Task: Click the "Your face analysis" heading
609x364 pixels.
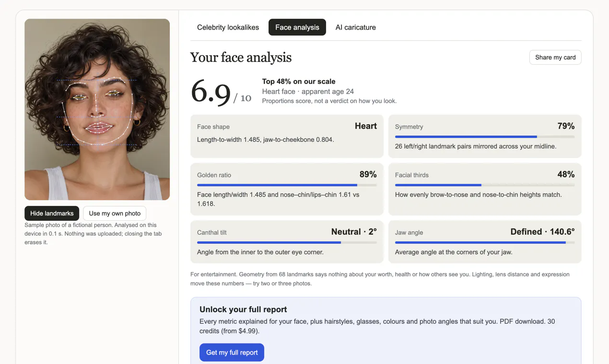Action: [x=241, y=57]
